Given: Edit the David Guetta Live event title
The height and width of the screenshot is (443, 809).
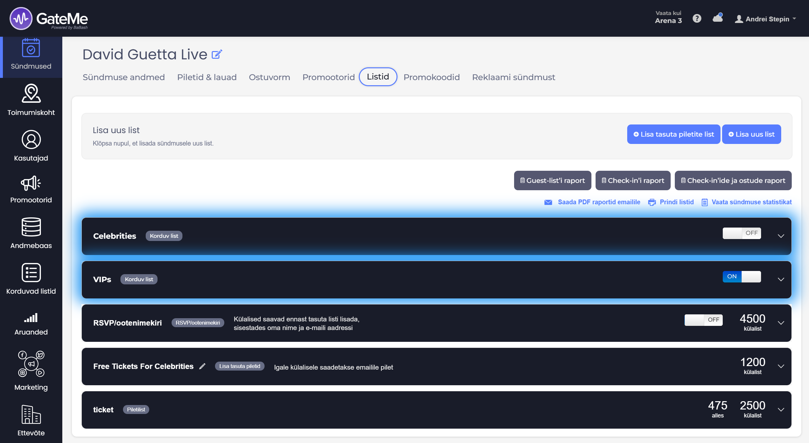Looking at the screenshot, I should coord(217,54).
